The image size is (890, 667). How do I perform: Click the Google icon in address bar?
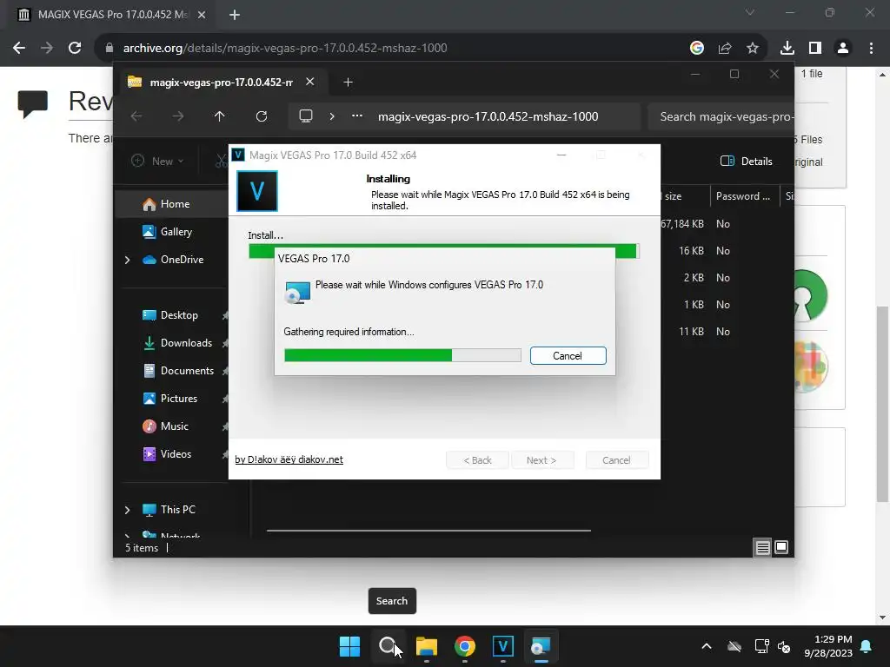(696, 49)
